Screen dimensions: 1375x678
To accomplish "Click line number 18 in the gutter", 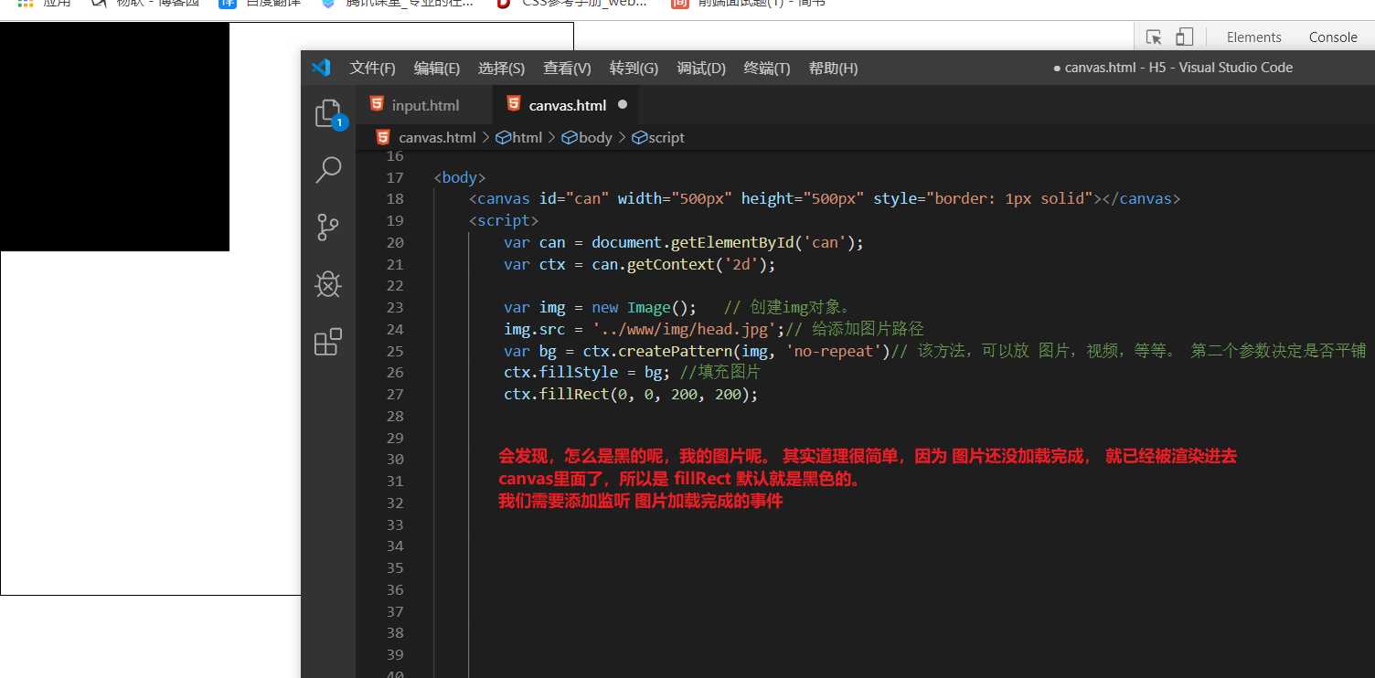I will (x=394, y=199).
